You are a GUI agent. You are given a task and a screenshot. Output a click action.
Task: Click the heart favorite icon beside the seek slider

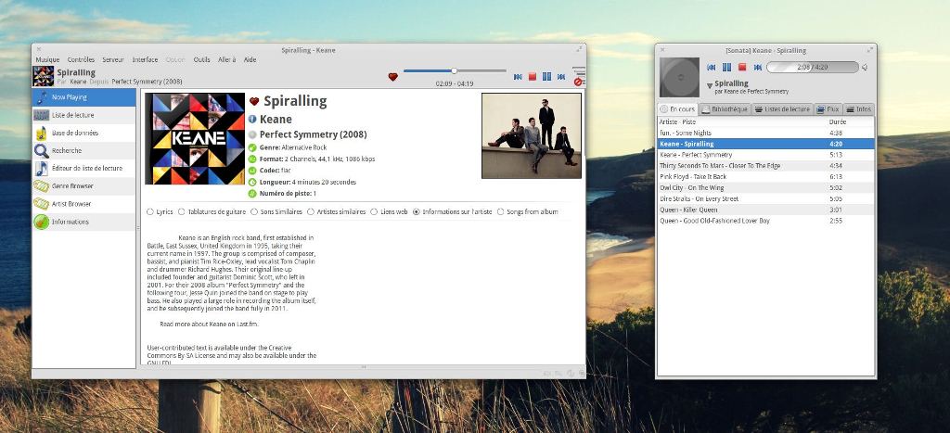[x=393, y=77]
